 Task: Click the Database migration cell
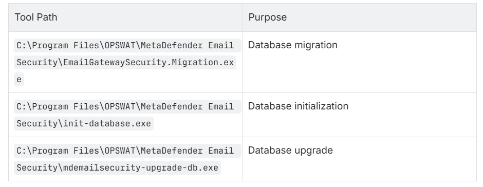coord(360,62)
